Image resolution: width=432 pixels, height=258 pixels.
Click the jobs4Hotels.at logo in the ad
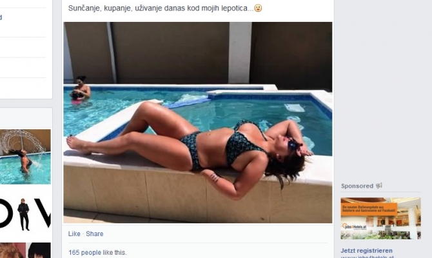coord(355,226)
